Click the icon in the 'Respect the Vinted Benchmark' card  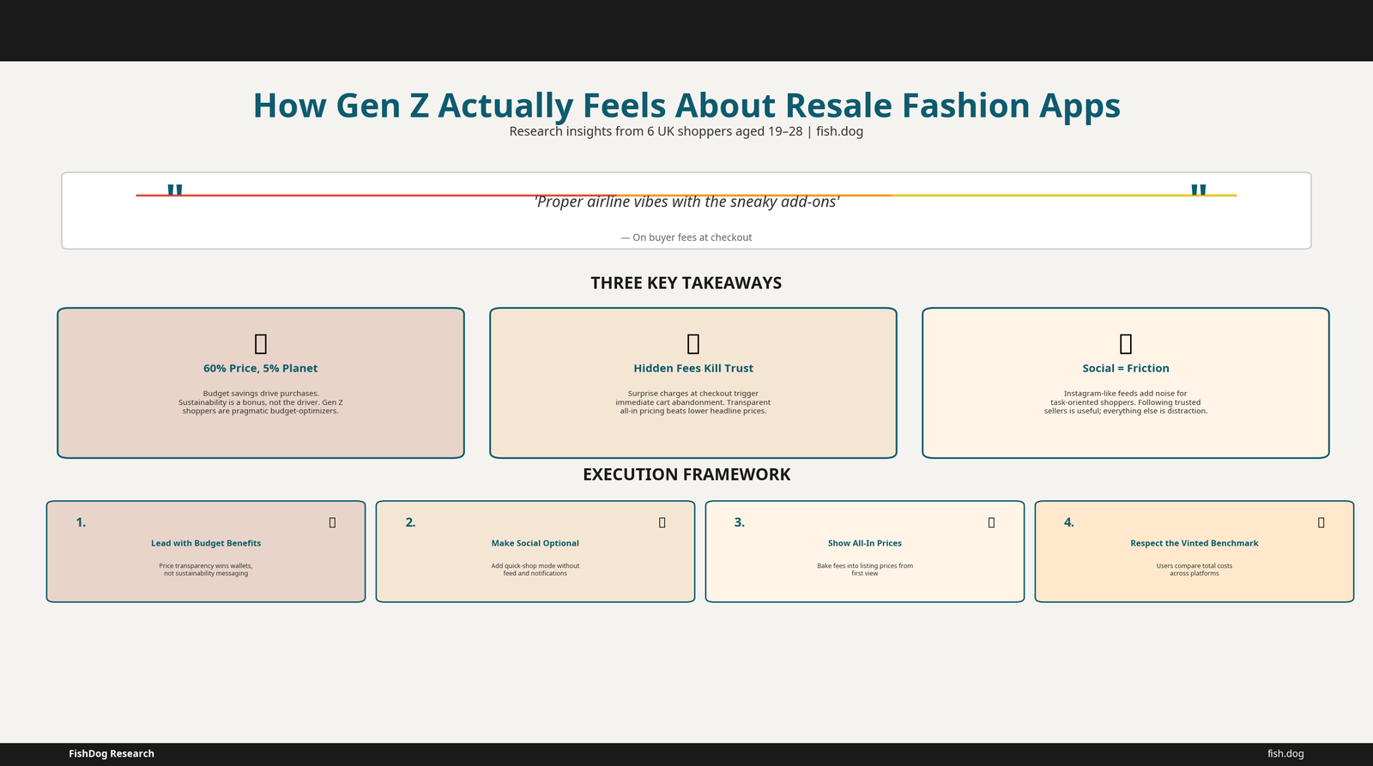[x=1321, y=522]
